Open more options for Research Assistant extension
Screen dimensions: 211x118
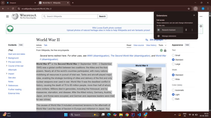pyautogui.click(x=192, y=30)
